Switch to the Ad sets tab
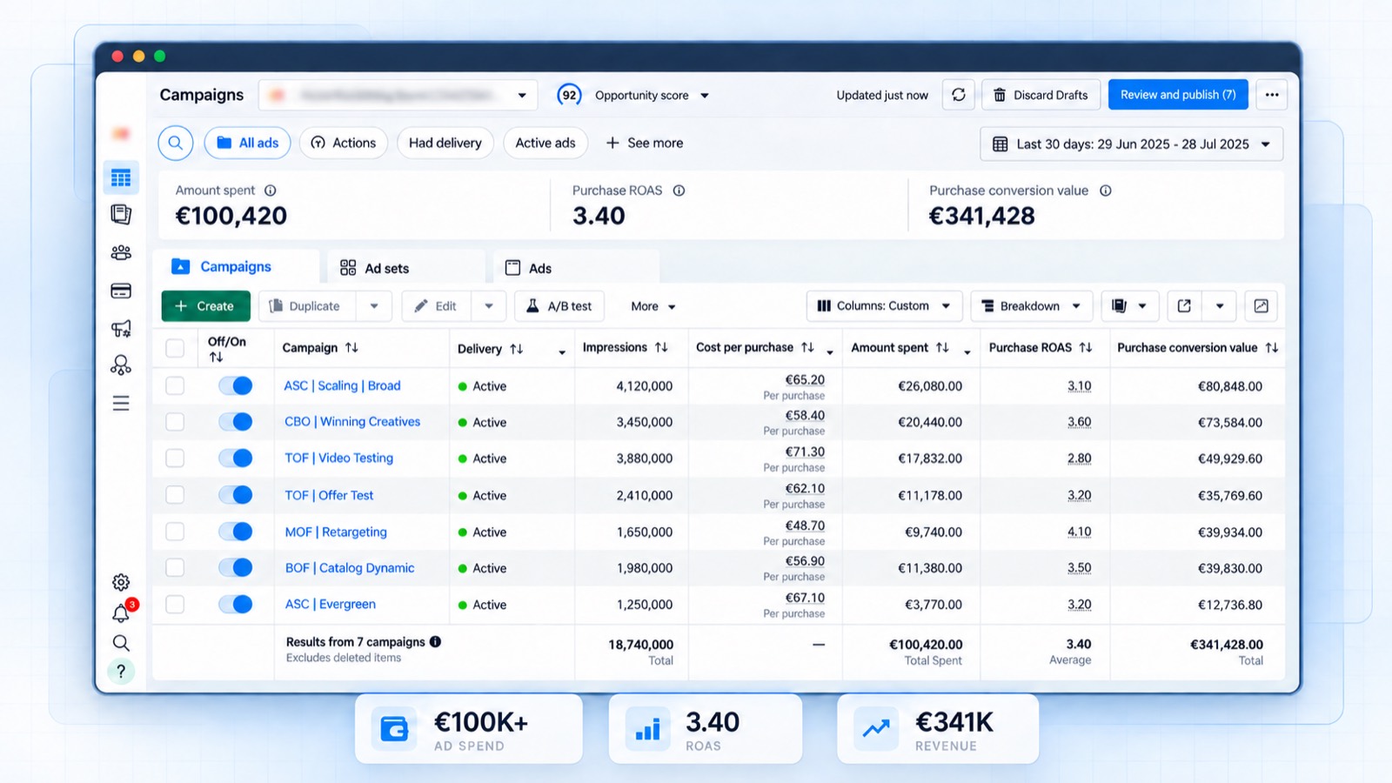 pyautogui.click(x=405, y=268)
